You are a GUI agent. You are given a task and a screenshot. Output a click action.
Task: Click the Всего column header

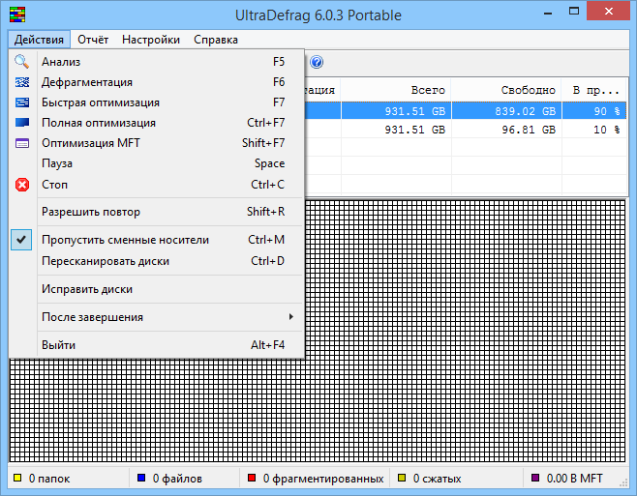(396, 90)
